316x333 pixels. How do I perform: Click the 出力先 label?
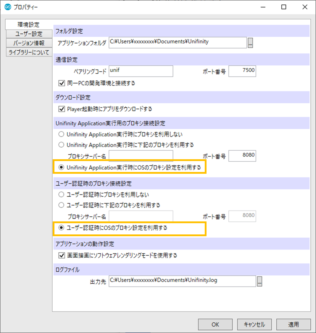click(98, 282)
